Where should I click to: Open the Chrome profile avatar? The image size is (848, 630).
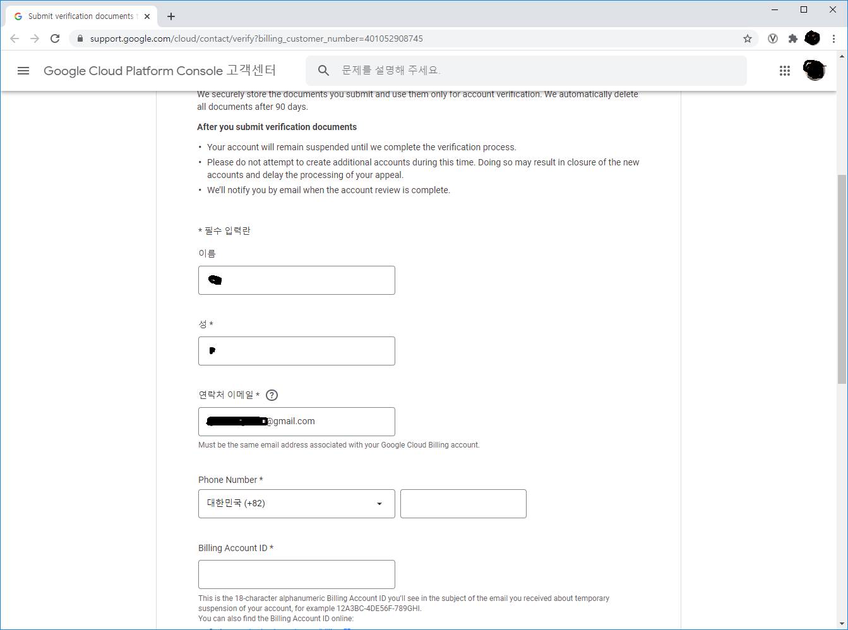813,39
